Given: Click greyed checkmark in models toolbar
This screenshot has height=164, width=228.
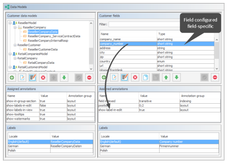Looking at the screenshot, I should (79, 77).
